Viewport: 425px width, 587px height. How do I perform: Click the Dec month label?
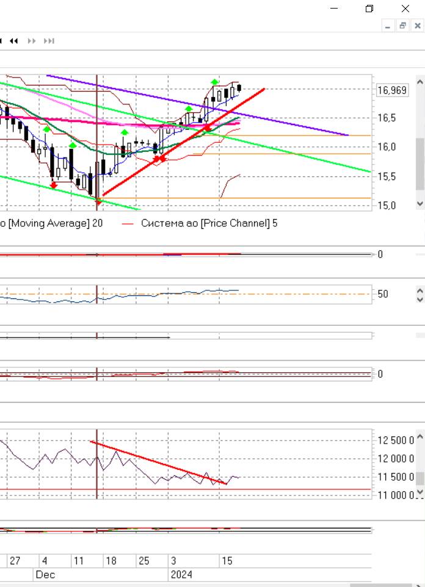coord(45,575)
